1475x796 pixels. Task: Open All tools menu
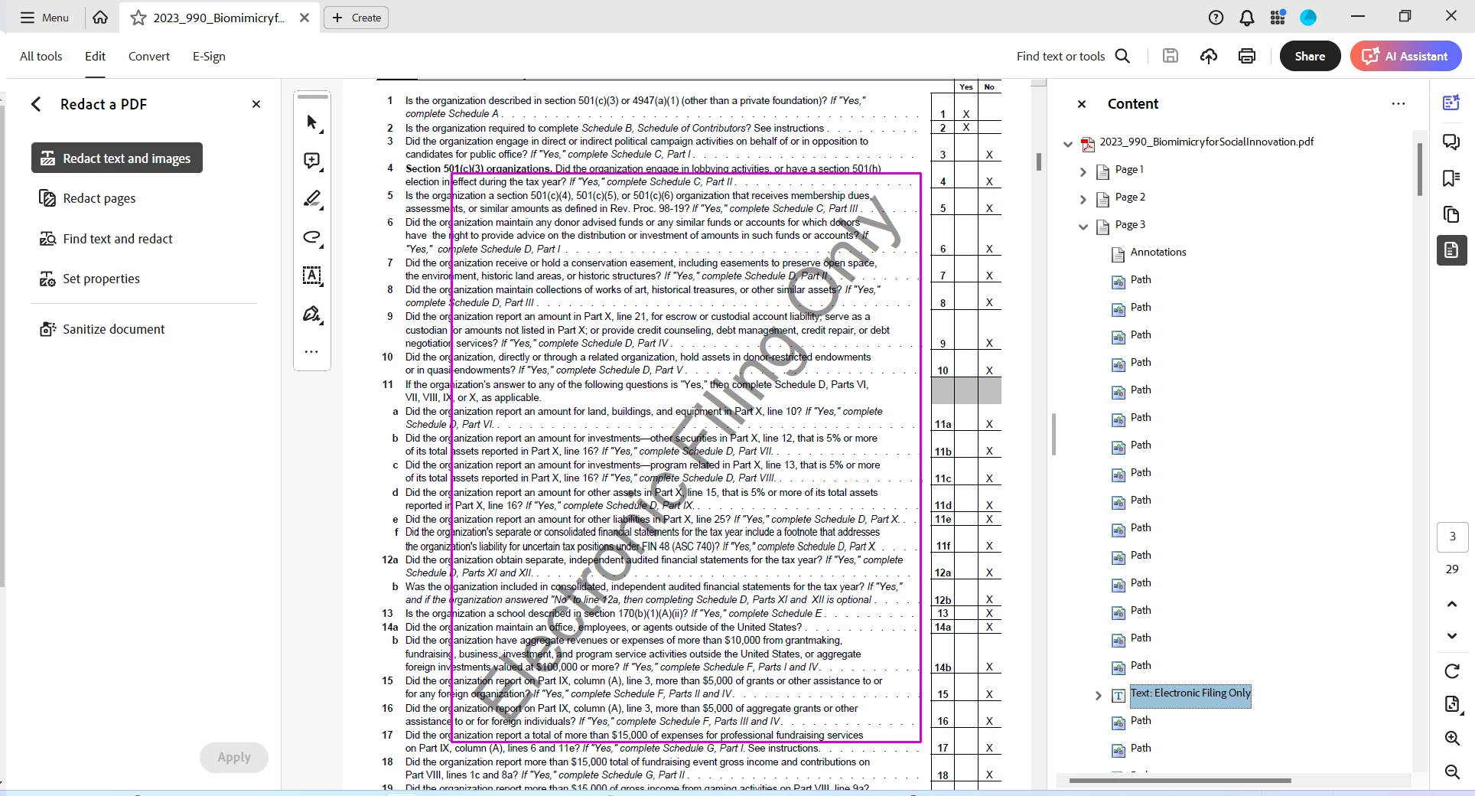[41, 56]
